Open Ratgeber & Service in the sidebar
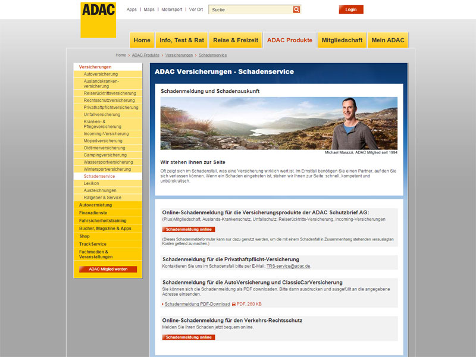The height and width of the screenshot is (357, 476). click(x=108, y=198)
